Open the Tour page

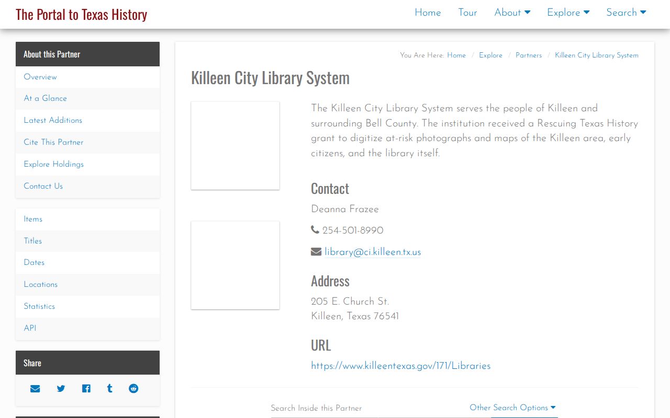click(467, 13)
